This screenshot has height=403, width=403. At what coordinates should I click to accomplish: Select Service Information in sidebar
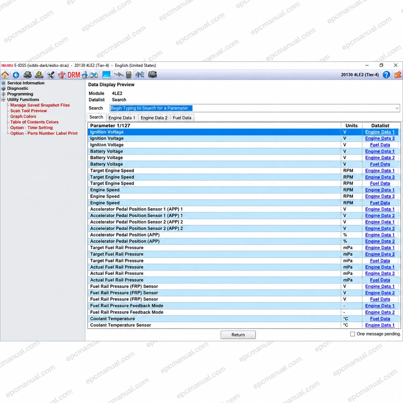[26, 83]
